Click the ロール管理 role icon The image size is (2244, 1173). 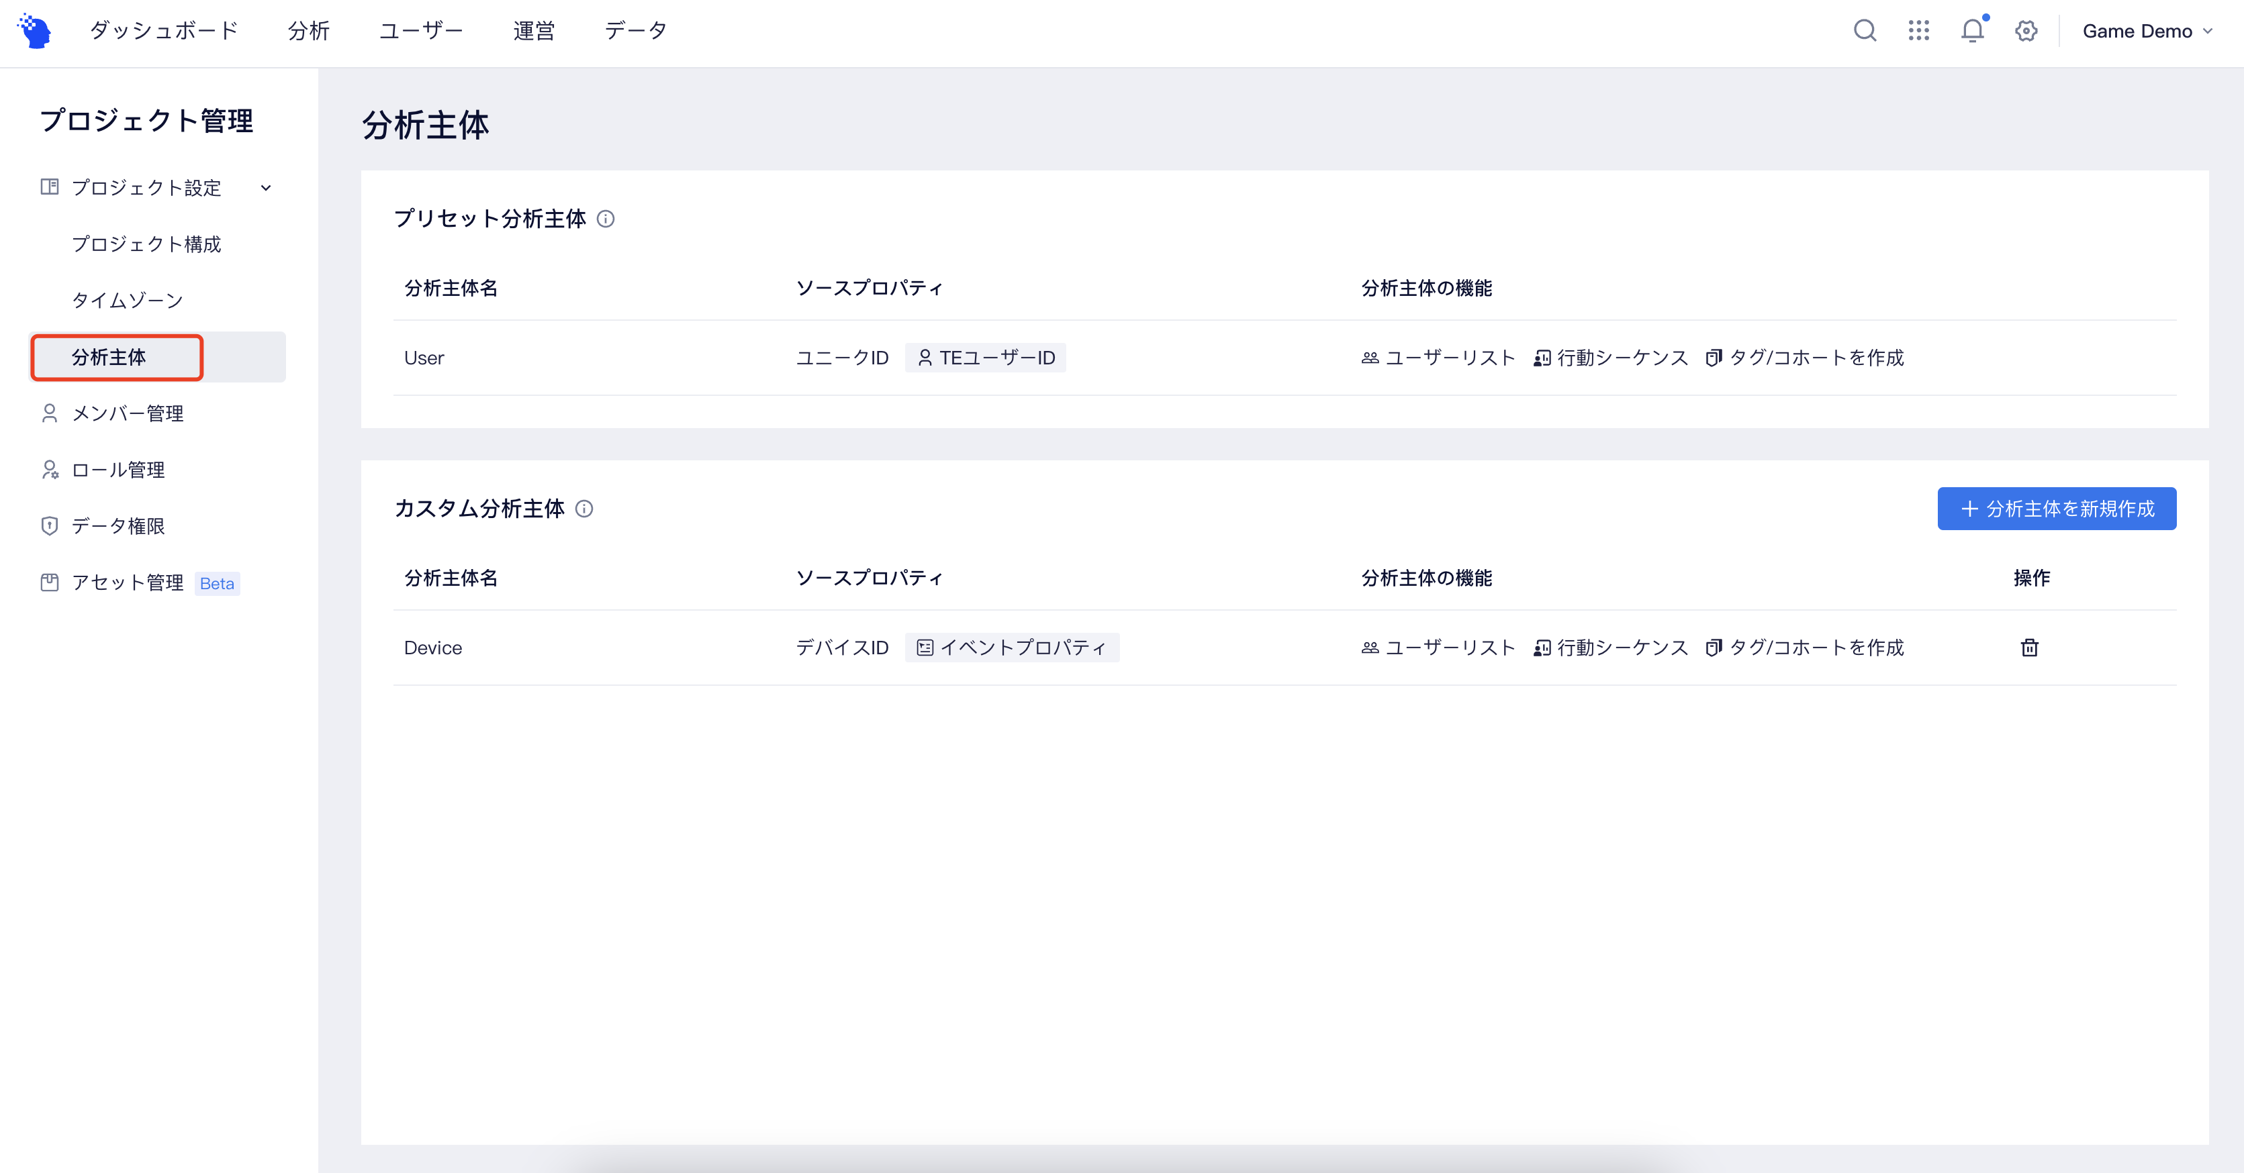pos(50,470)
